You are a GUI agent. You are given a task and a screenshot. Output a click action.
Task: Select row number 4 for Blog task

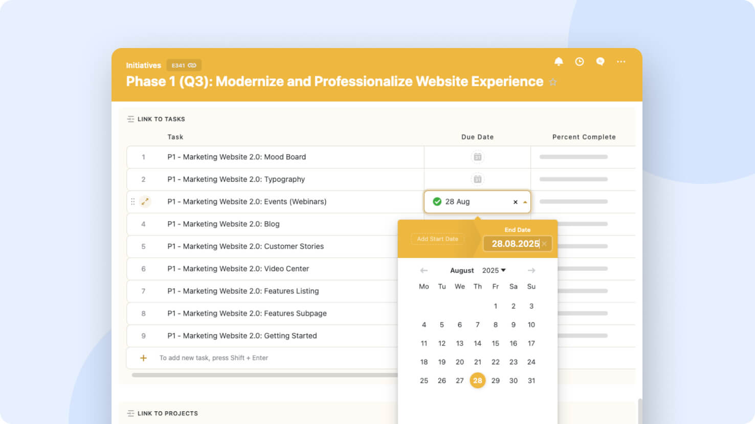tap(143, 224)
